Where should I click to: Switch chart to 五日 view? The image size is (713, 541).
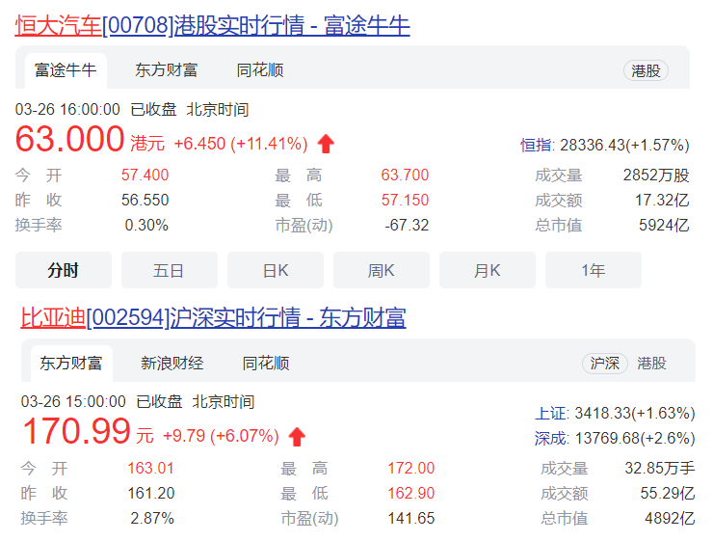[x=169, y=270]
